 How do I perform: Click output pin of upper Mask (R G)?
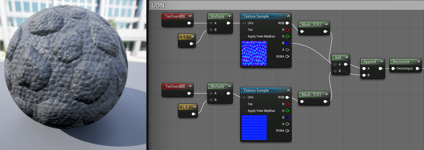[325, 32]
